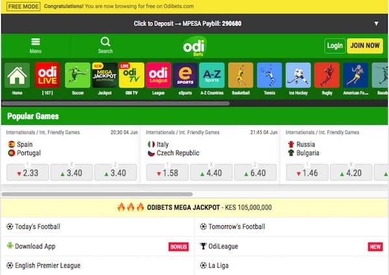This screenshot has height=275, width=389.
Task: Click the NEW badge beside OdiLeague
Action: pyautogui.click(x=375, y=246)
